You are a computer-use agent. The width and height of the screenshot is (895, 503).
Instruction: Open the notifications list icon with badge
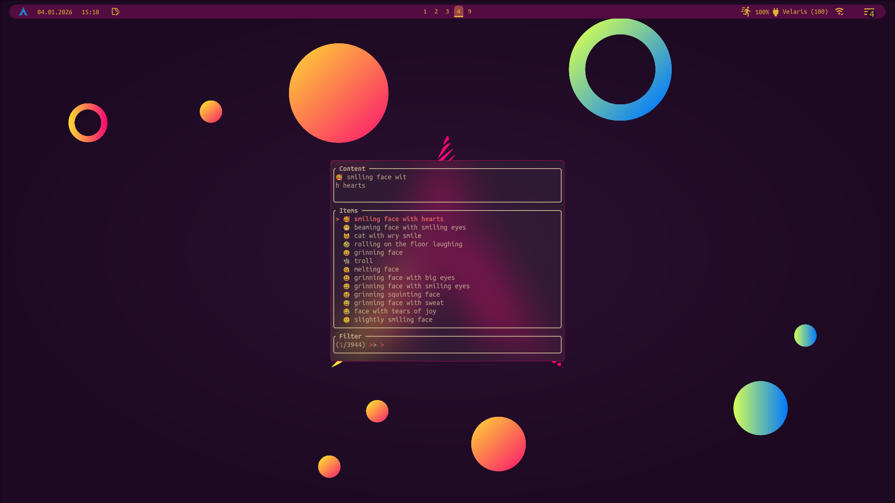(x=869, y=13)
